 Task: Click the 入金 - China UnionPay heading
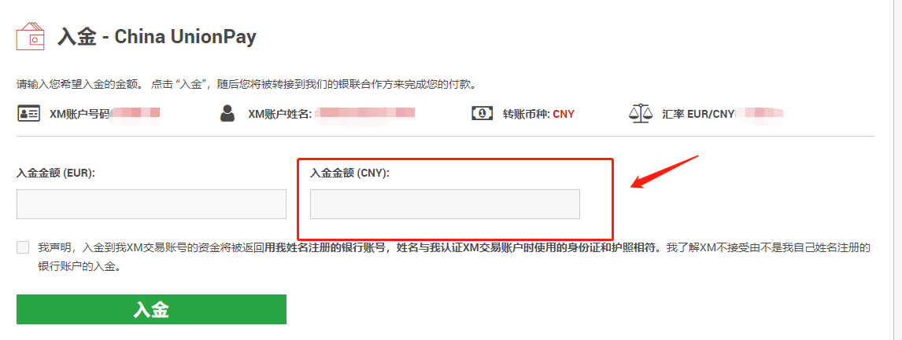(157, 37)
